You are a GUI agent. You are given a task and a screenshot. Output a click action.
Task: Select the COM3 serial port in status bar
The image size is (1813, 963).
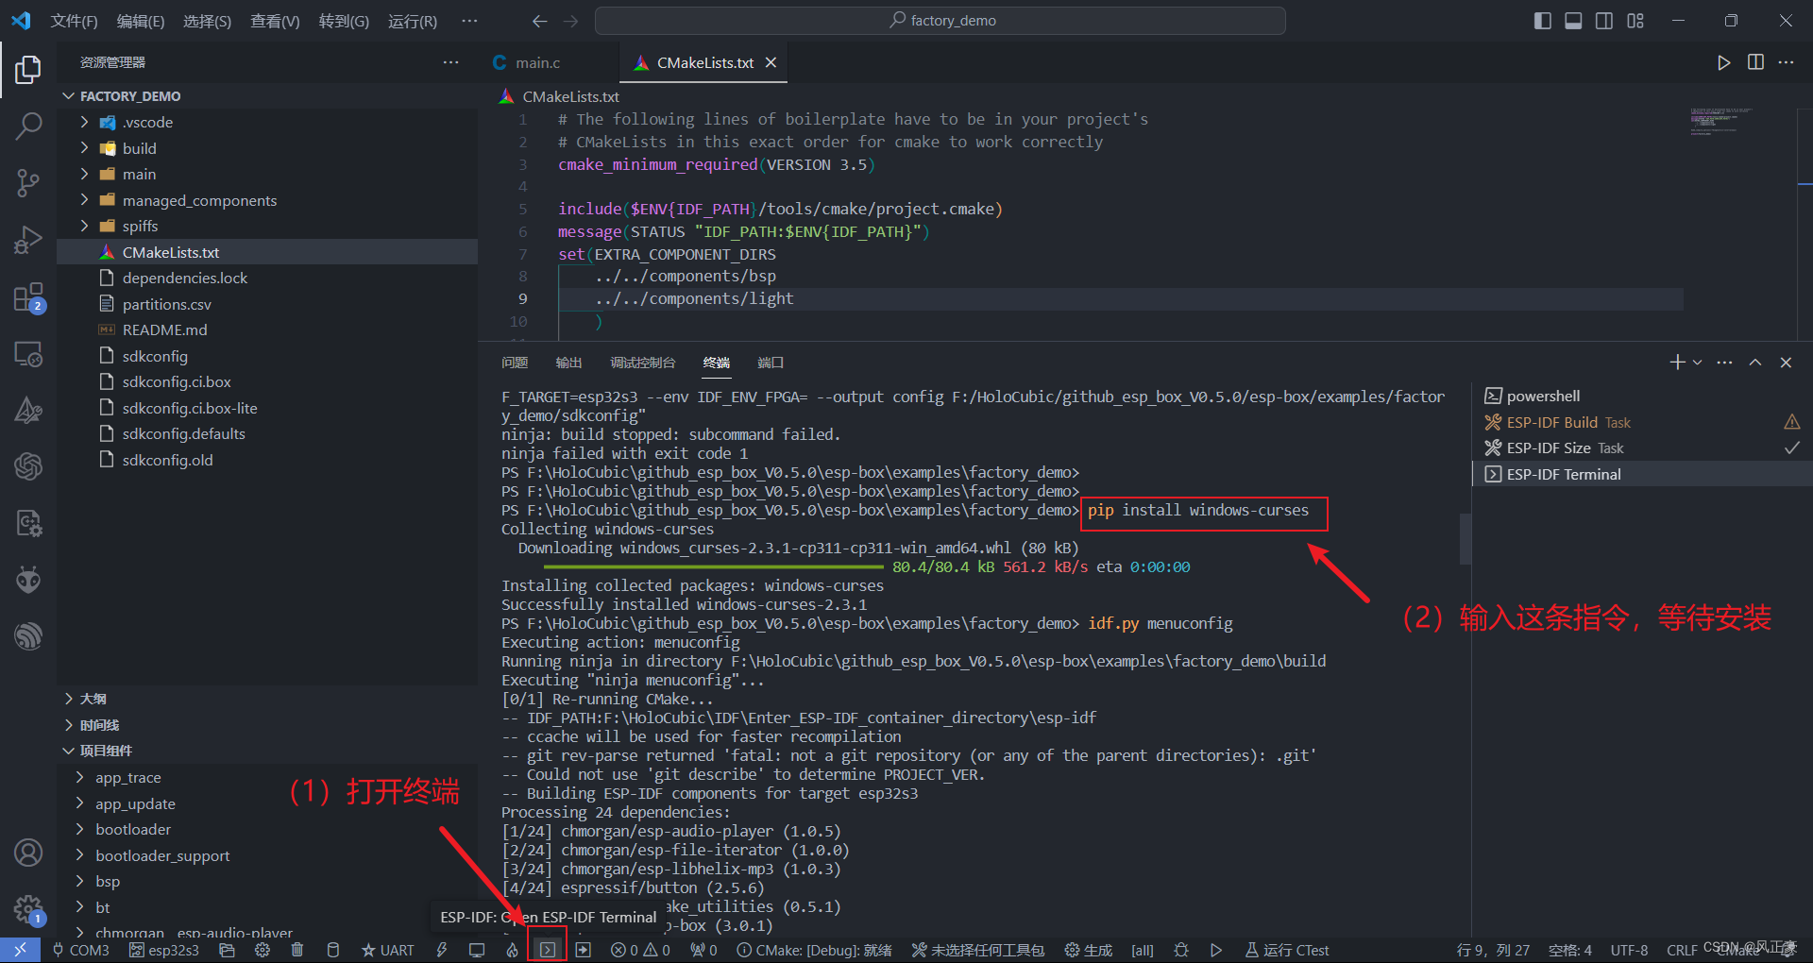click(x=83, y=950)
